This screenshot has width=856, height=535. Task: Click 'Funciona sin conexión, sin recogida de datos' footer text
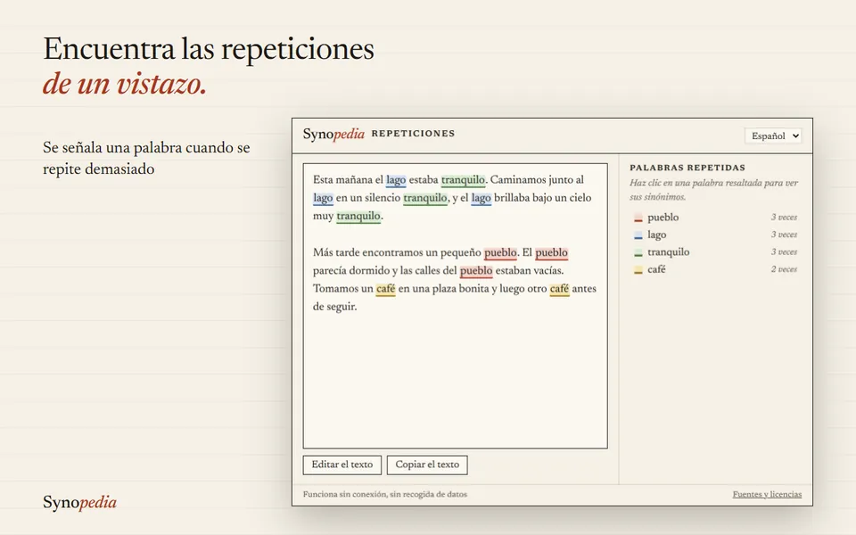pyautogui.click(x=385, y=494)
